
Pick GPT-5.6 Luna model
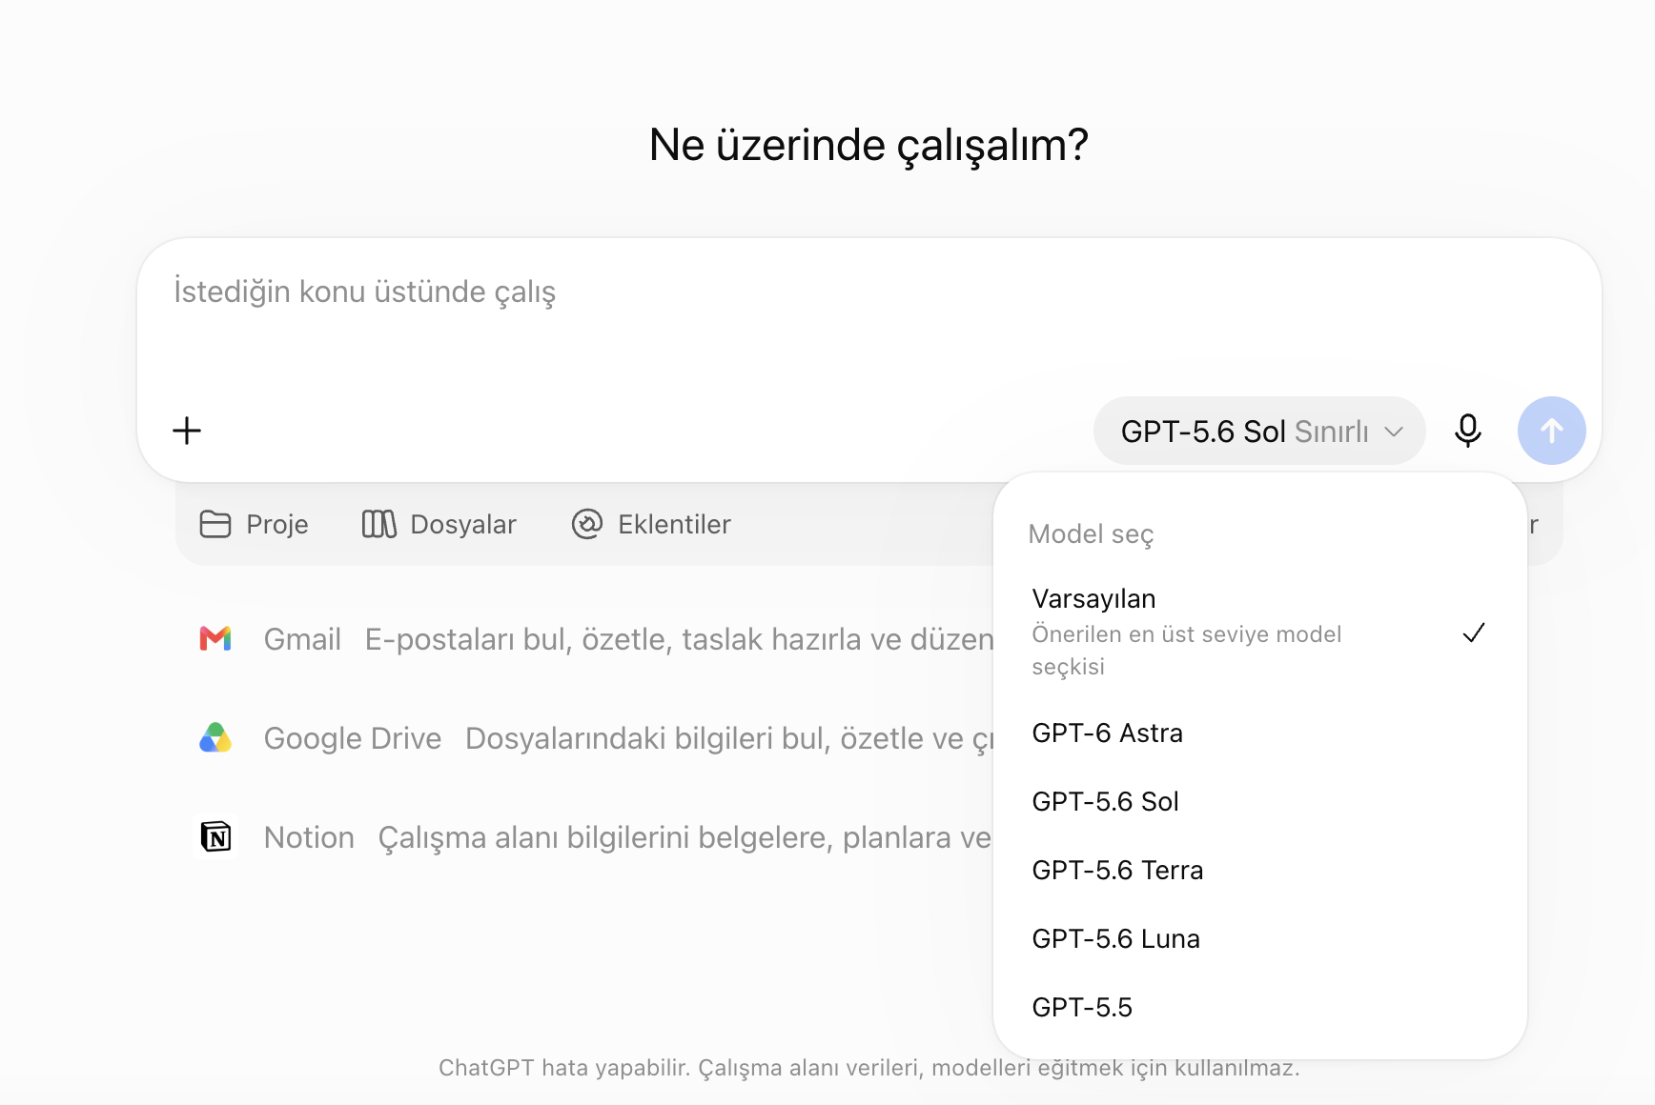[1260, 938]
